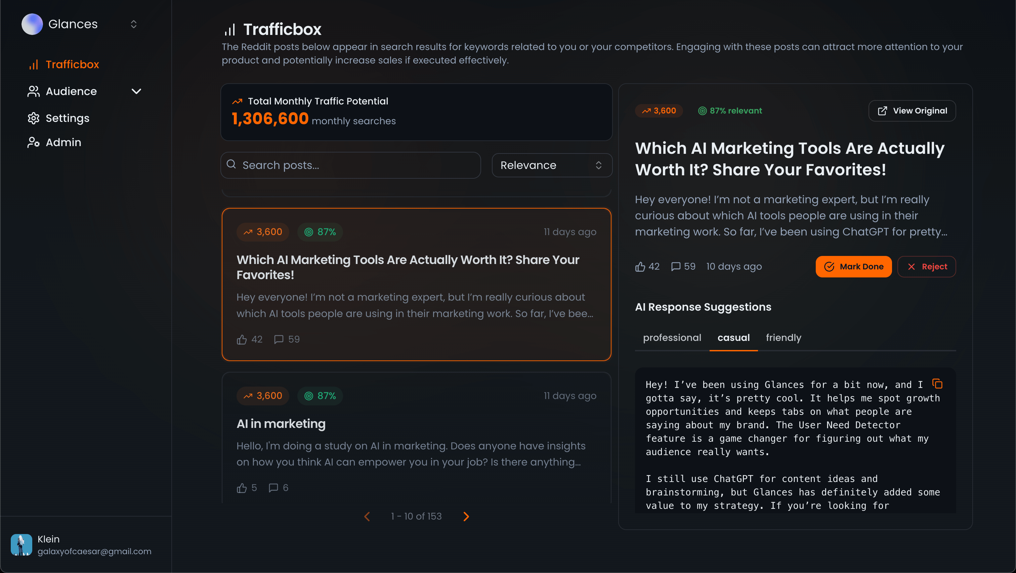The width and height of the screenshot is (1016, 573).
Task: Click the Glances workspace avatar logo
Action: 32,24
